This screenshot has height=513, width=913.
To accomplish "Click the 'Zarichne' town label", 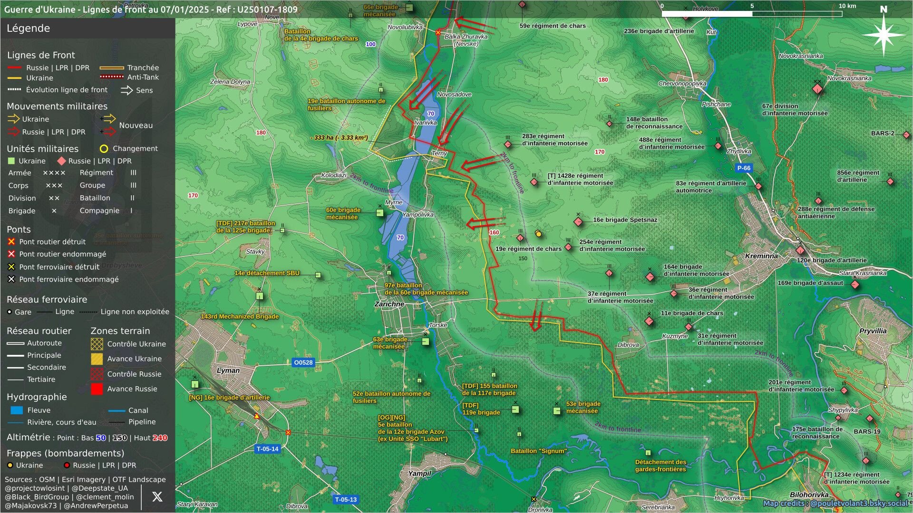I will tap(389, 304).
